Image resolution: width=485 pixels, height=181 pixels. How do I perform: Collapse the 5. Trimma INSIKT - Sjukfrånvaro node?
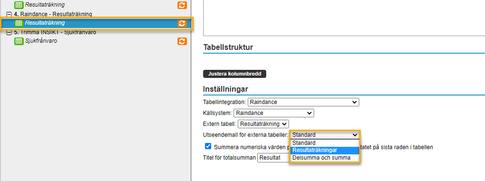[x=9, y=32]
